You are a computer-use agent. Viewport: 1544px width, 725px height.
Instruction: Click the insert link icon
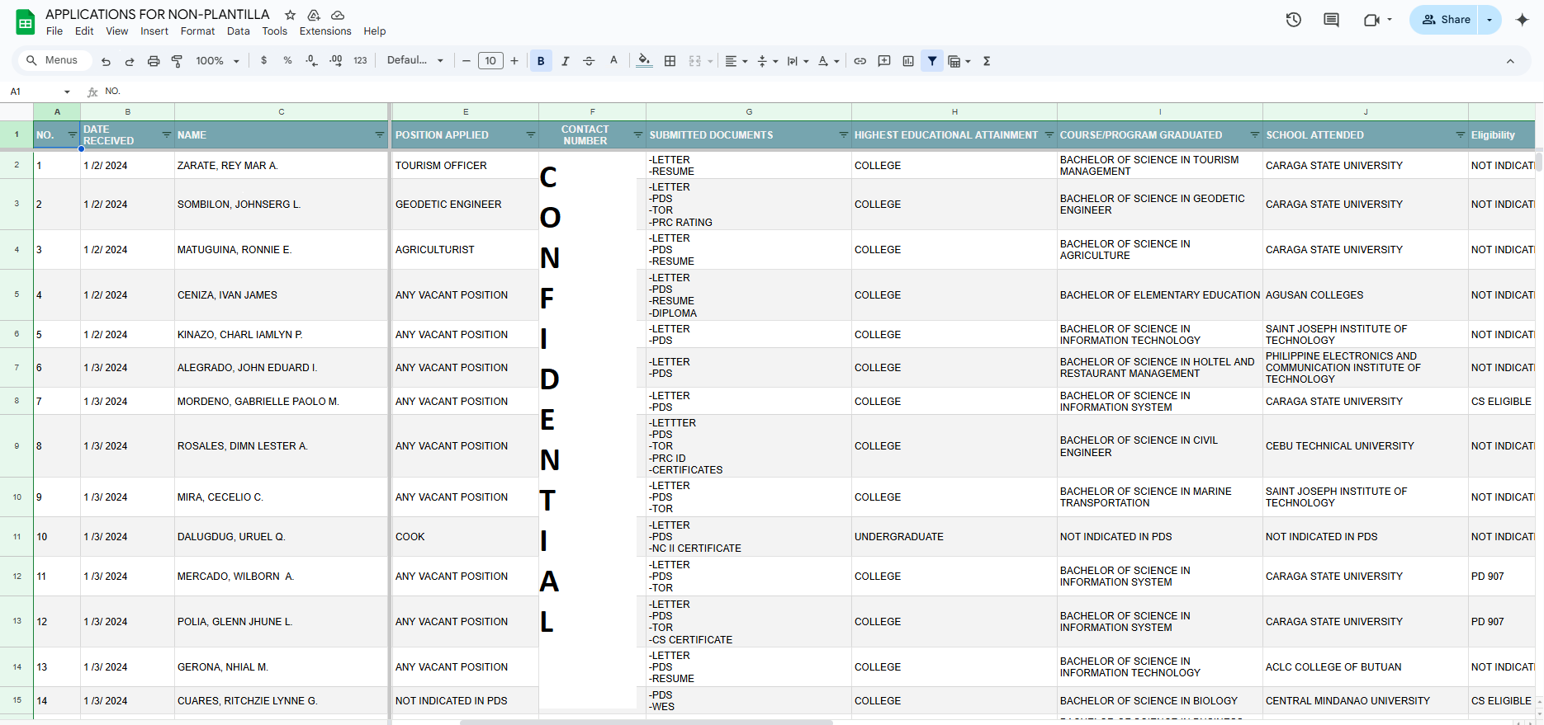[860, 61]
